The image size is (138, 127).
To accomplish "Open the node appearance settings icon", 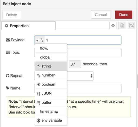I will [x=131, y=25].
